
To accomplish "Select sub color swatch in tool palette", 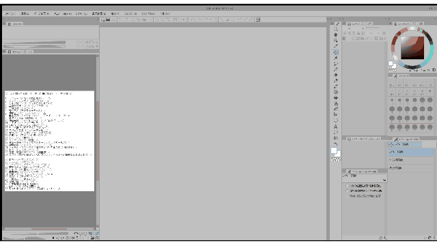I will tap(338, 154).
